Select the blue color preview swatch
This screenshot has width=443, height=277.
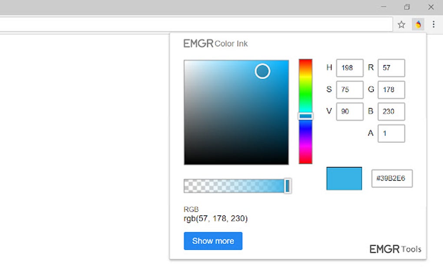pyautogui.click(x=344, y=178)
